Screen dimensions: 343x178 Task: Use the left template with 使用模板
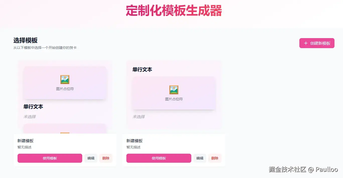[50, 158]
